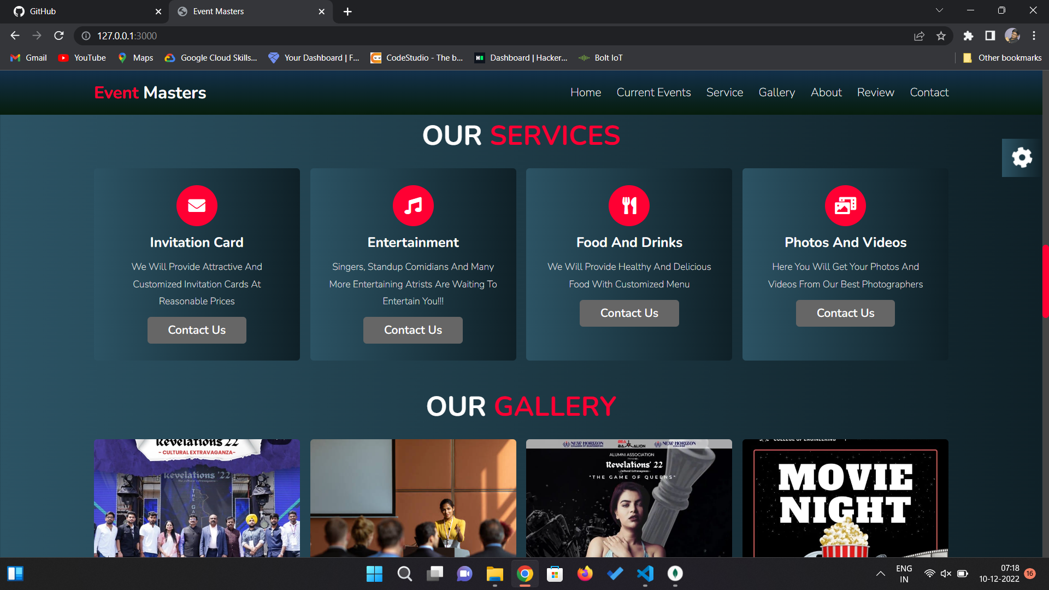Click the envelope Invitation Card icon
This screenshot has height=590, width=1049.
click(x=197, y=205)
